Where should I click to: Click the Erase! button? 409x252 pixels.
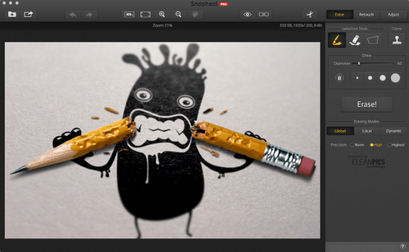point(367,104)
